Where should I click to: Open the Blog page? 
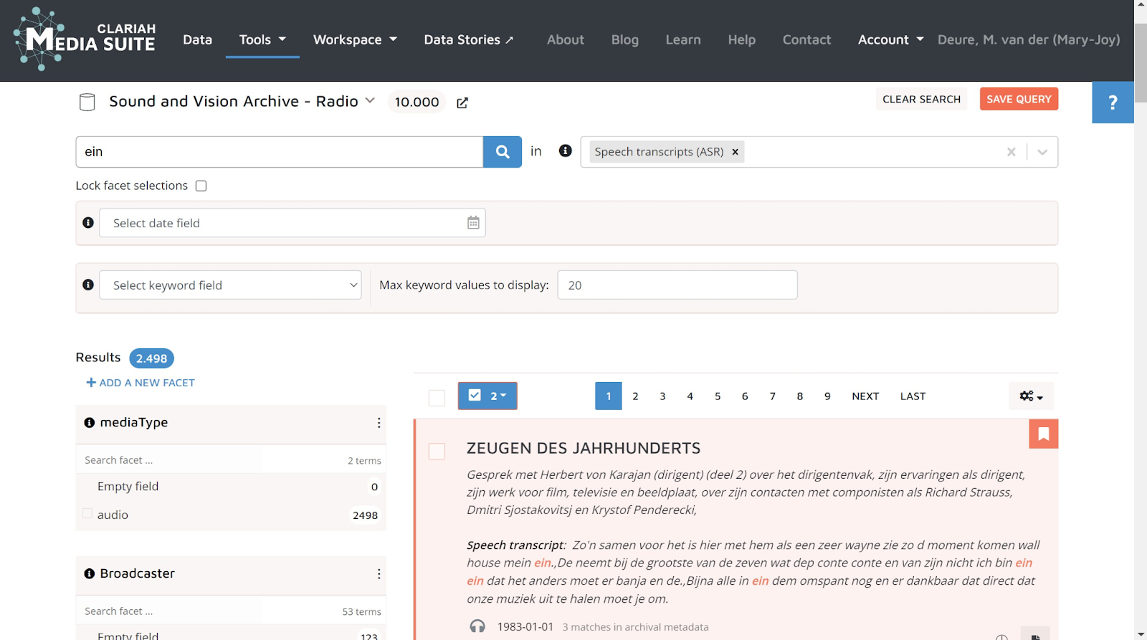click(625, 39)
